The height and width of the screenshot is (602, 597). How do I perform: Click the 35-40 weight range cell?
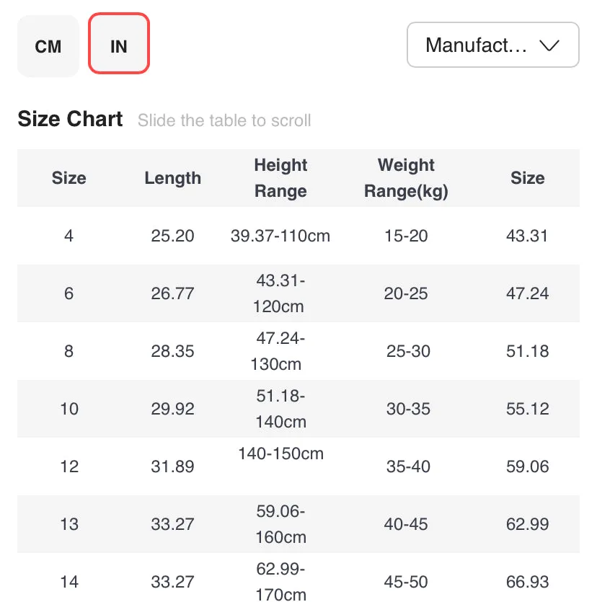tap(408, 466)
